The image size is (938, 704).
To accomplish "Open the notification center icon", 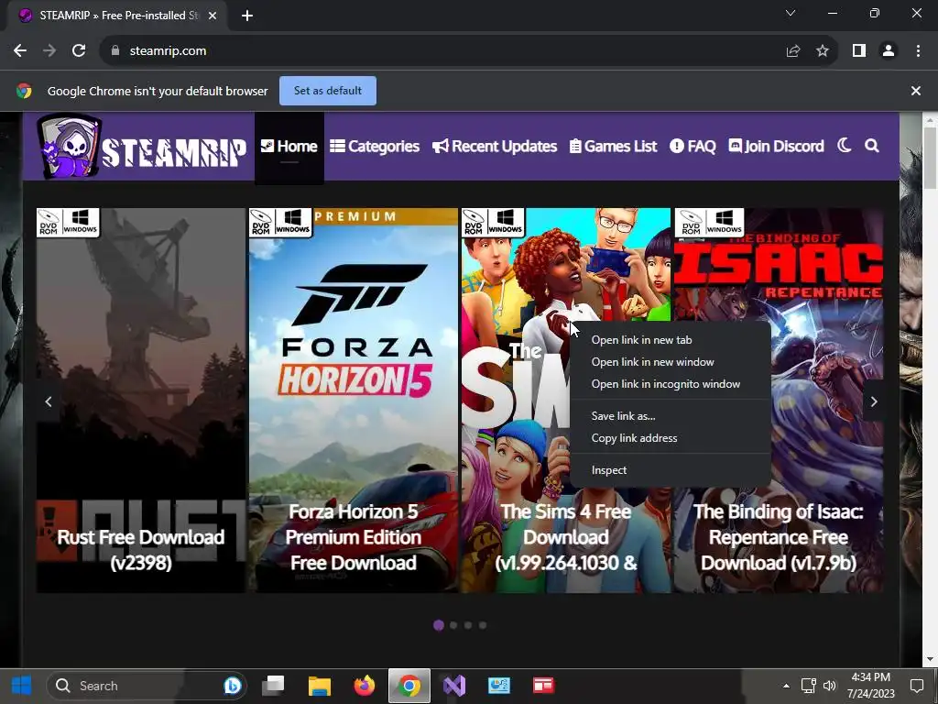I will (916, 686).
